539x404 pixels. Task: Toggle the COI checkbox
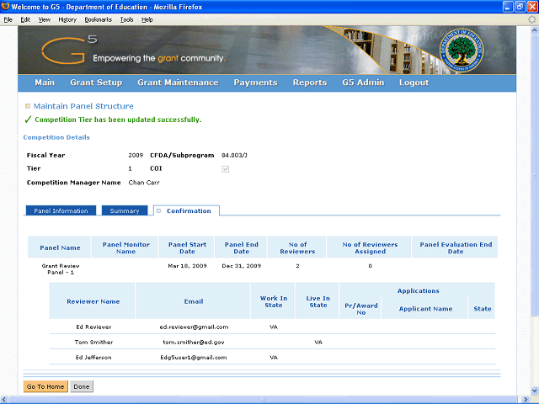[x=224, y=168]
